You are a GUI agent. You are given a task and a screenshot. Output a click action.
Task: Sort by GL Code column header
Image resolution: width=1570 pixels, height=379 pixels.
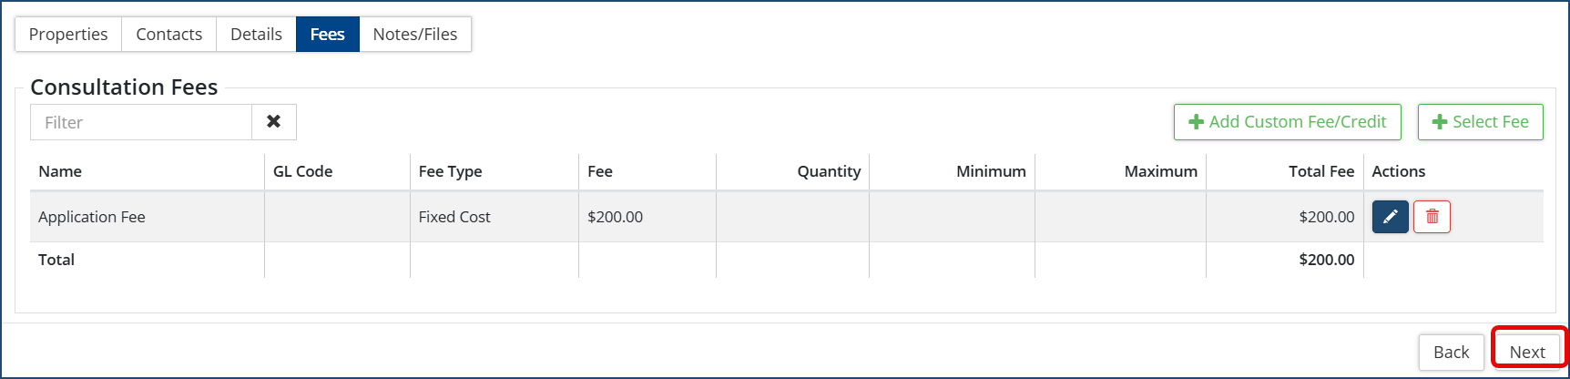(x=302, y=171)
